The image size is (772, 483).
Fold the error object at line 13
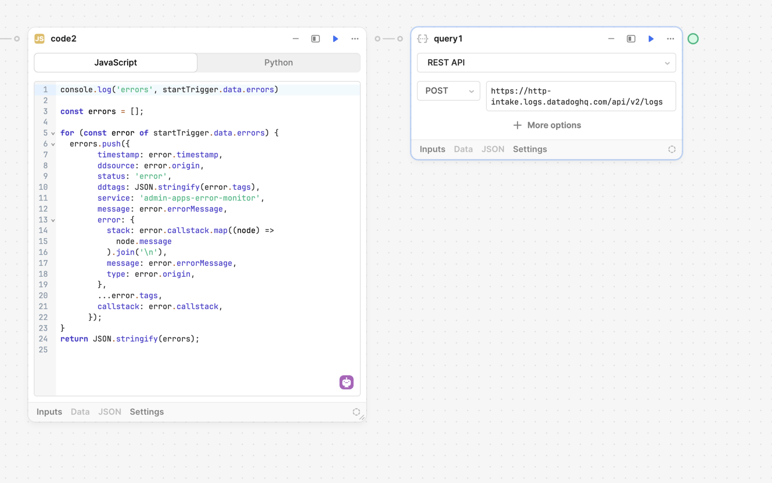pos(53,220)
